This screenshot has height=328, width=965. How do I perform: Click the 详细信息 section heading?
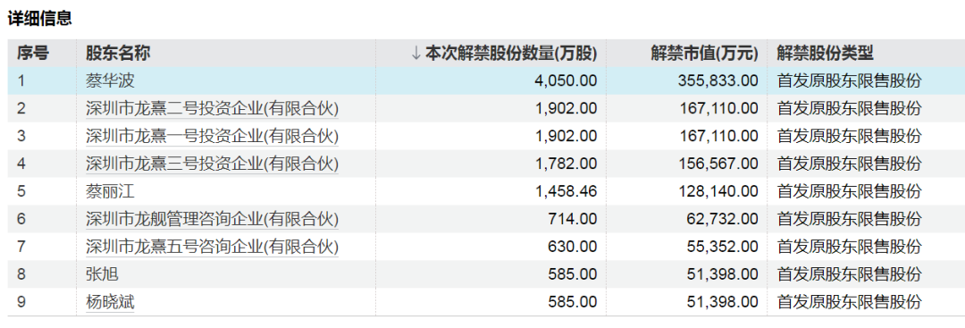(x=40, y=19)
